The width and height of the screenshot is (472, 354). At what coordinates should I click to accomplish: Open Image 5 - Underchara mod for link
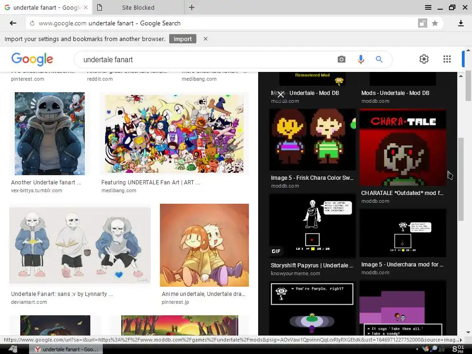click(402, 265)
